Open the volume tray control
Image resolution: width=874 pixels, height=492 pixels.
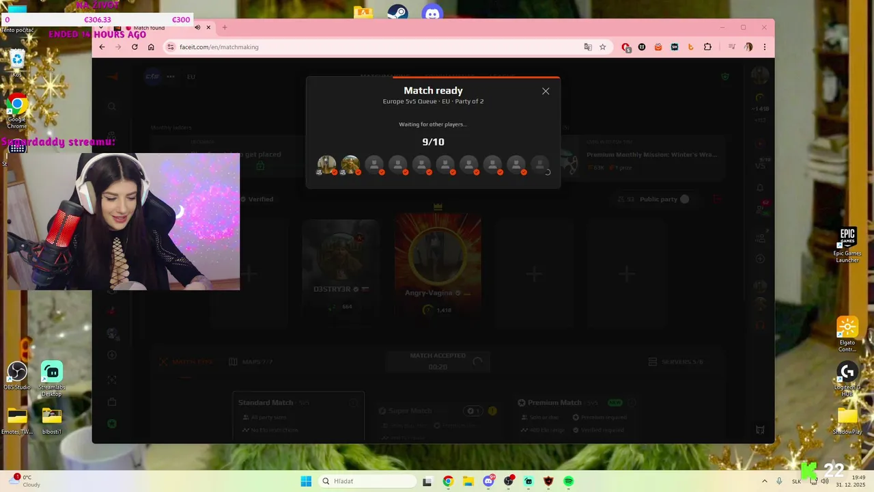tap(825, 481)
